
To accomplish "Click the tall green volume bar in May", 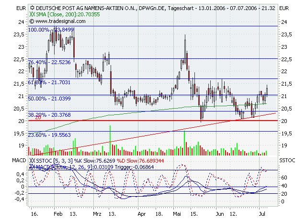I will [185, 143].
